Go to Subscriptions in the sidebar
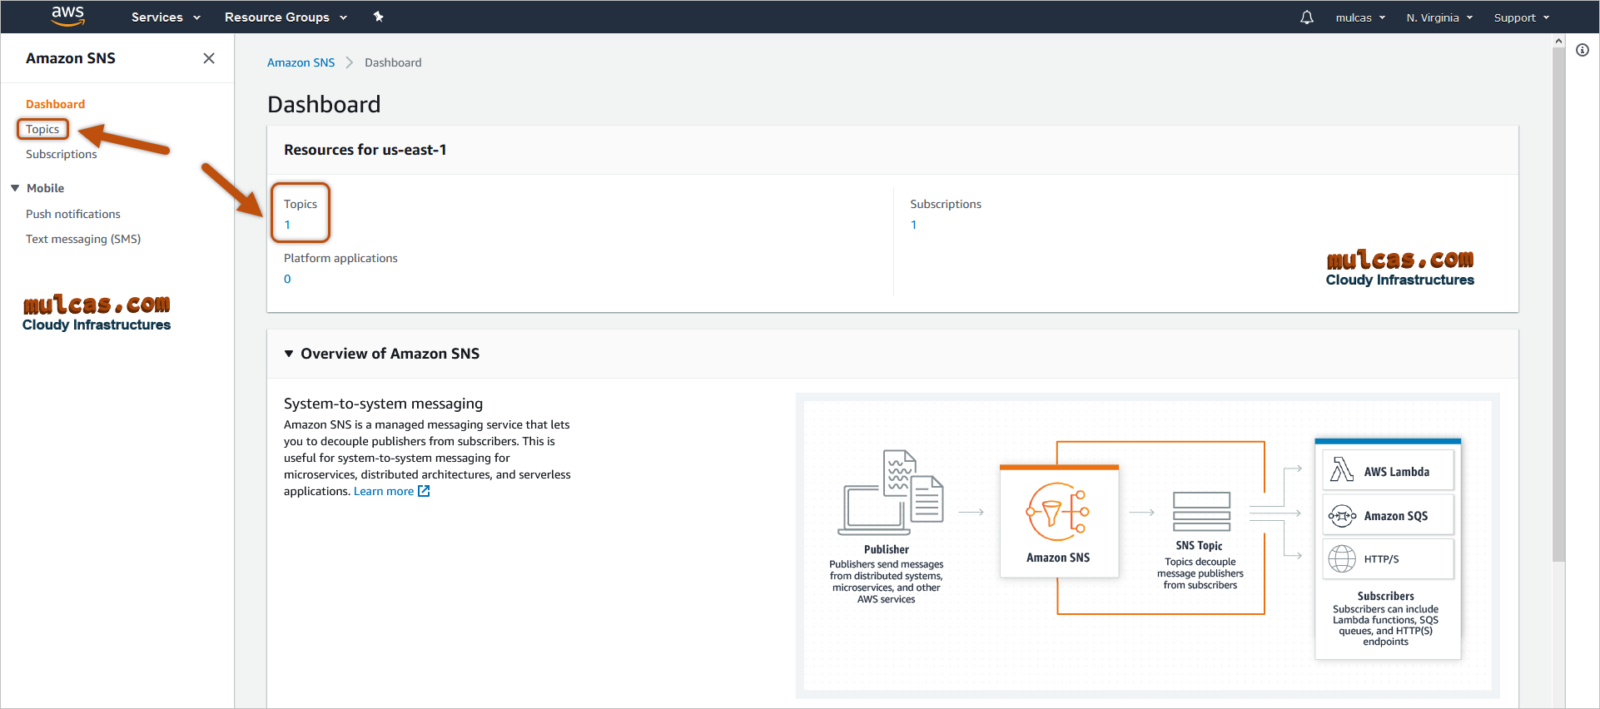The width and height of the screenshot is (1600, 709). [61, 154]
